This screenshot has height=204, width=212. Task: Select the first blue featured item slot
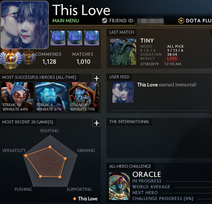58,38
